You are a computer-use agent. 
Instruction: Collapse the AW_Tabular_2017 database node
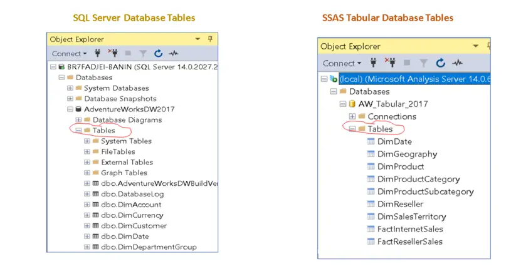343,104
